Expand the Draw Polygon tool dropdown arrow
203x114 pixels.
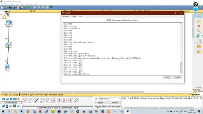(202, 36)
